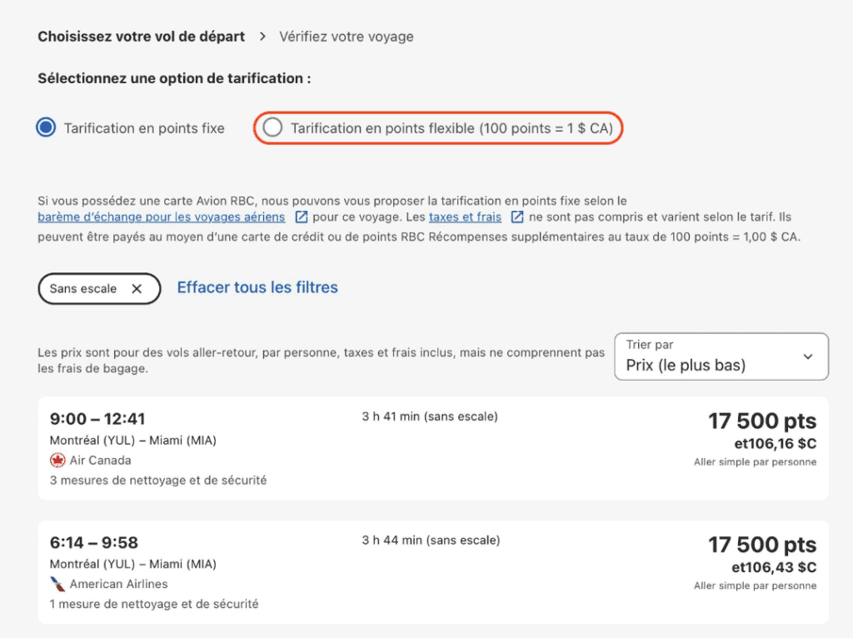The image size is (853, 638).
Task: Open the taxes et frais link
Action: pyautogui.click(x=465, y=217)
